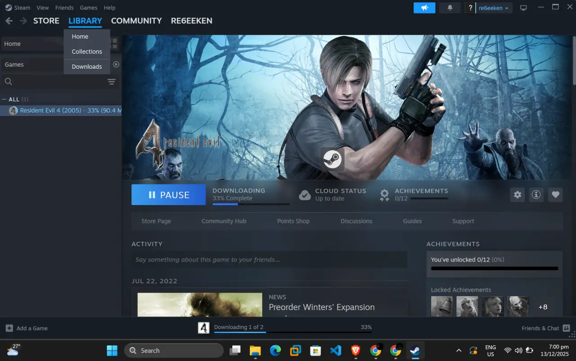This screenshot has width=576, height=361.
Task: Show hidden system tray icons chevron
Action: click(x=459, y=350)
